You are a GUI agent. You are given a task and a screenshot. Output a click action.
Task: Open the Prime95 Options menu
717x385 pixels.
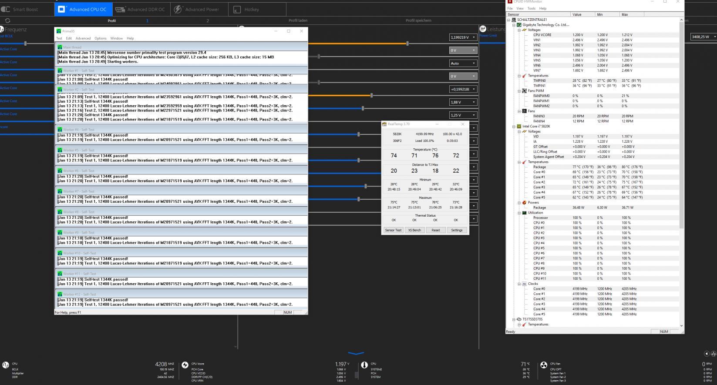click(x=101, y=38)
